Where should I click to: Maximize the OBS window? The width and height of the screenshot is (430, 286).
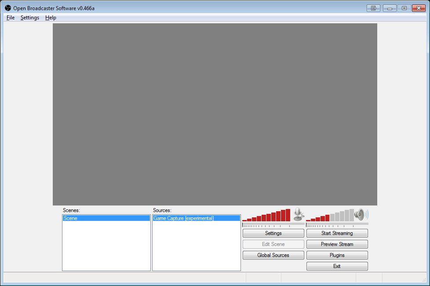pos(404,8)
